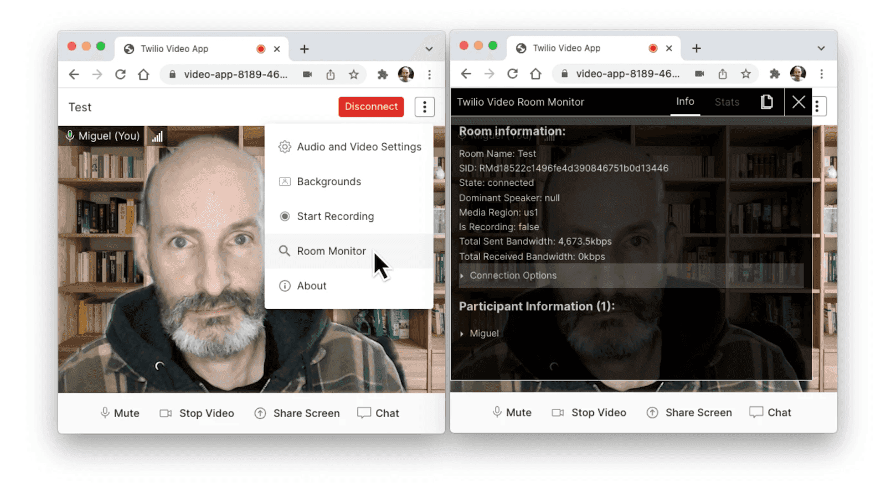Click the network quality bars beside Miguel (You)
Screen dimensions: 886x483
158,136
